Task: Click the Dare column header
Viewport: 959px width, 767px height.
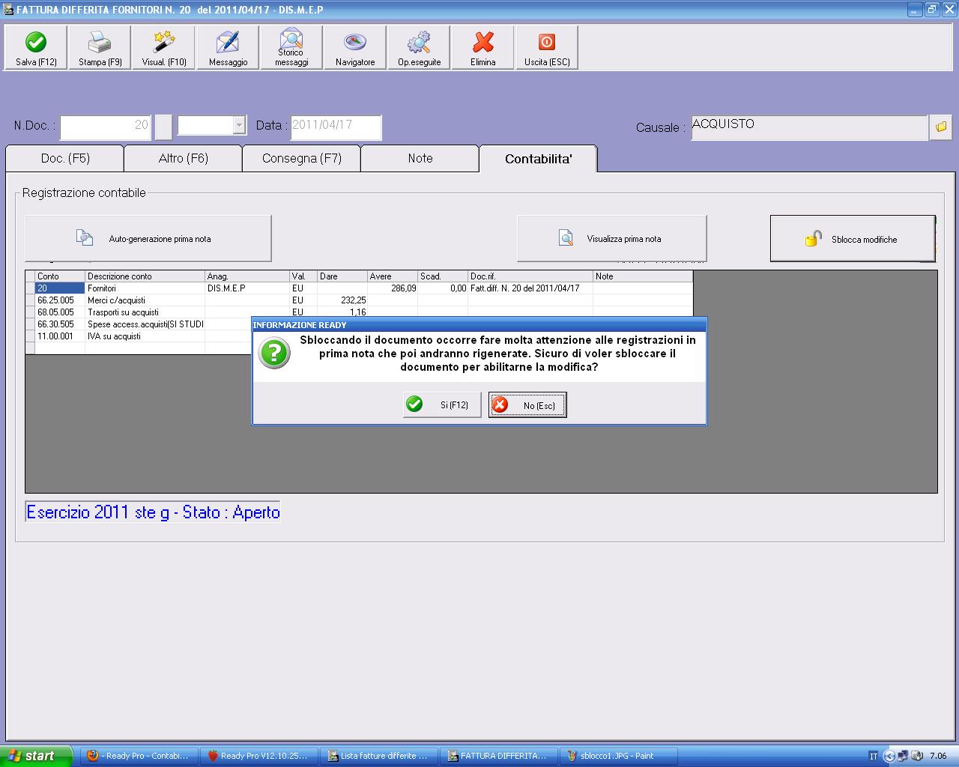Action: point(342,276)
